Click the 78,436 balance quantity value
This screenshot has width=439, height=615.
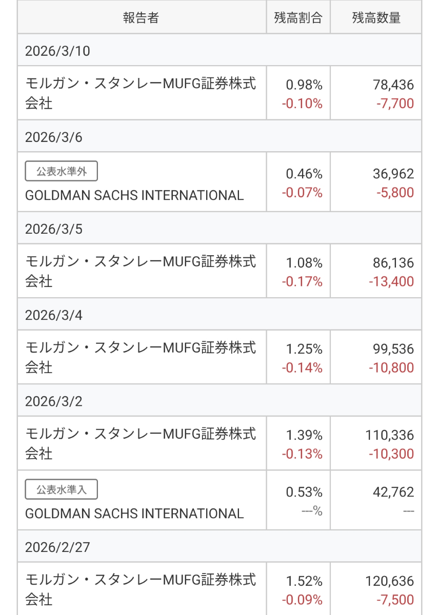click(393, 85)
